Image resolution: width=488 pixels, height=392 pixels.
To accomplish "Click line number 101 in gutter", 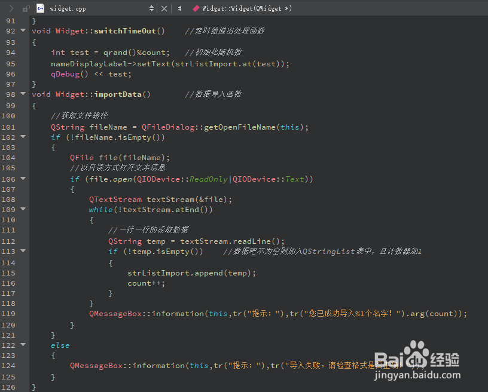I will [x=8, y=127].
